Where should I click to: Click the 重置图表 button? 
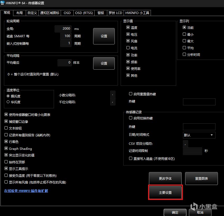point(202,179)
